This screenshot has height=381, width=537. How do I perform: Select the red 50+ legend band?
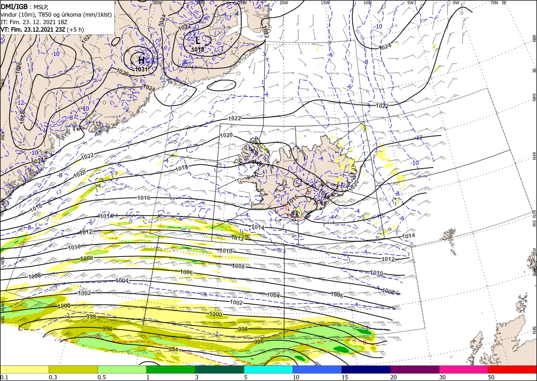[x=512, y=369]
